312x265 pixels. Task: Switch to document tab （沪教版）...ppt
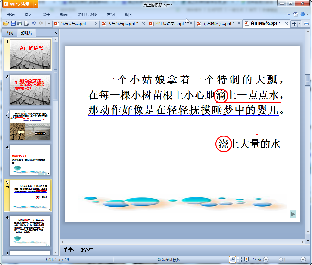point(219,24)
